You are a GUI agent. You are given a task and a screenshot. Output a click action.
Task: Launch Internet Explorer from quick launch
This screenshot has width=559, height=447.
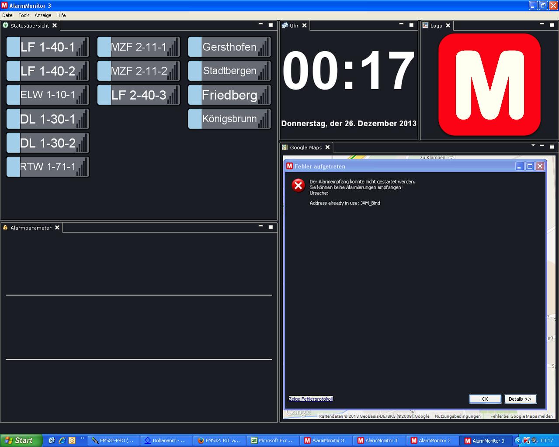point(62,440)
